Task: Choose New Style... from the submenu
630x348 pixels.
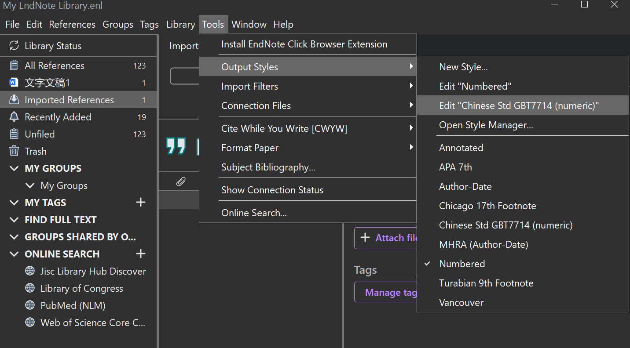Action: pos(523,67)
